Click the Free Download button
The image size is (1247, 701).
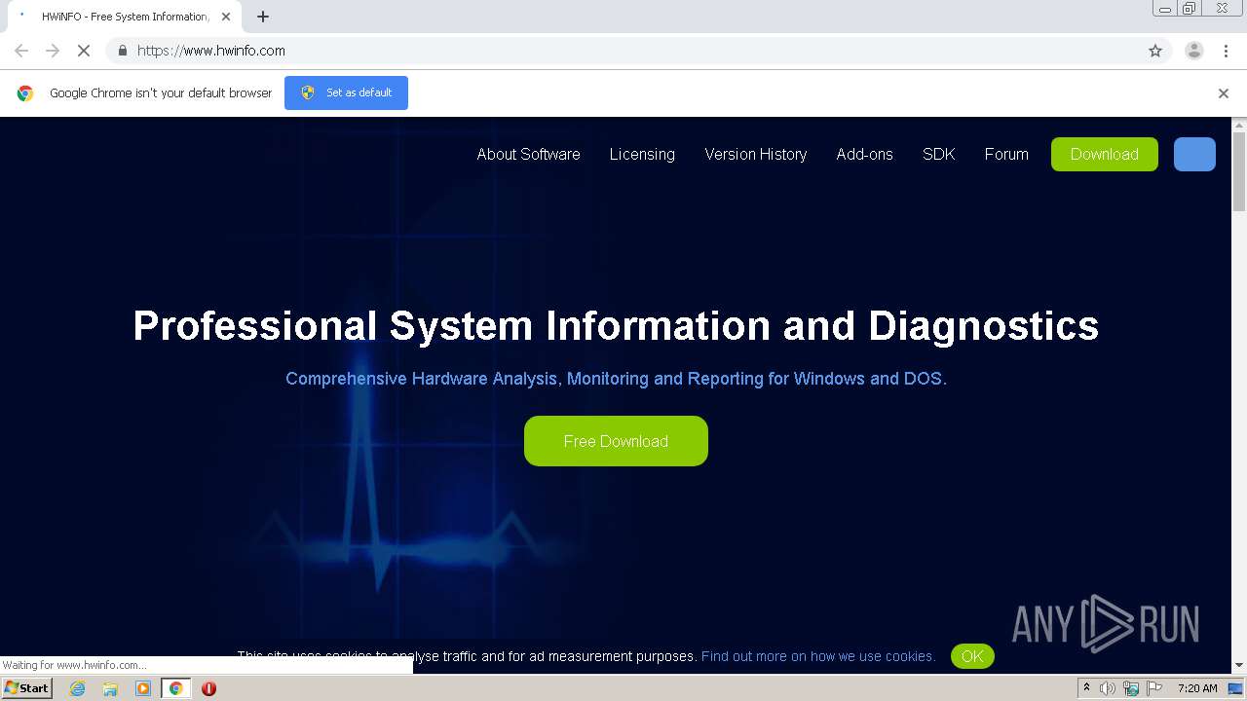pyautogui.click(x=616, y=441)
